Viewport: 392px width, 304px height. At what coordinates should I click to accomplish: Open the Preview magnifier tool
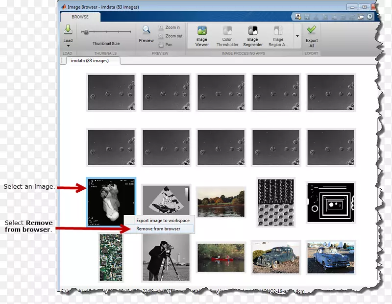[146, 30]
